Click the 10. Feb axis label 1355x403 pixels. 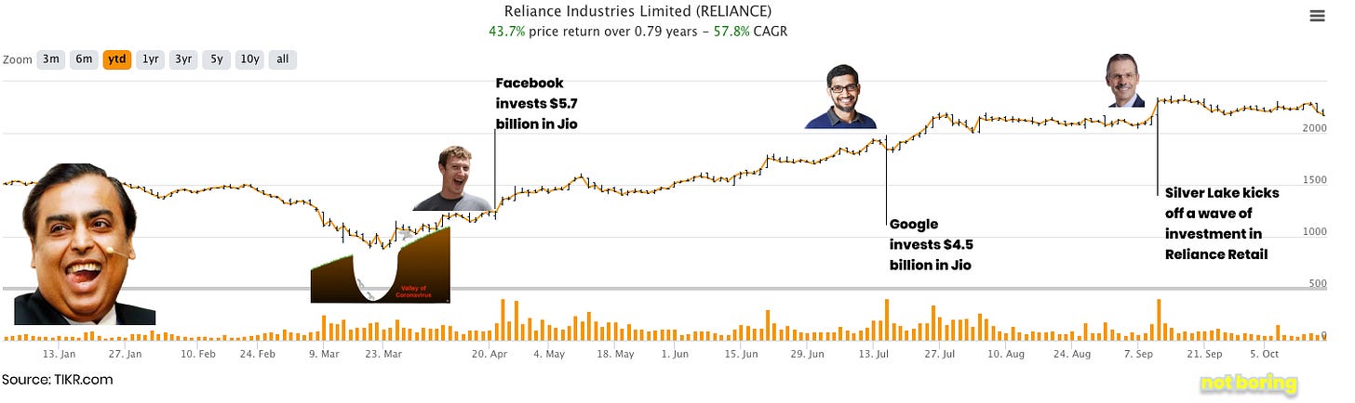197,354
